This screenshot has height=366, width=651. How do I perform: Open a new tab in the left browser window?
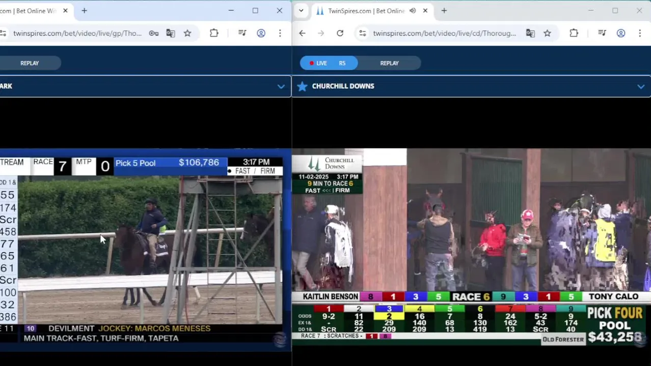[x=84, y=11]
